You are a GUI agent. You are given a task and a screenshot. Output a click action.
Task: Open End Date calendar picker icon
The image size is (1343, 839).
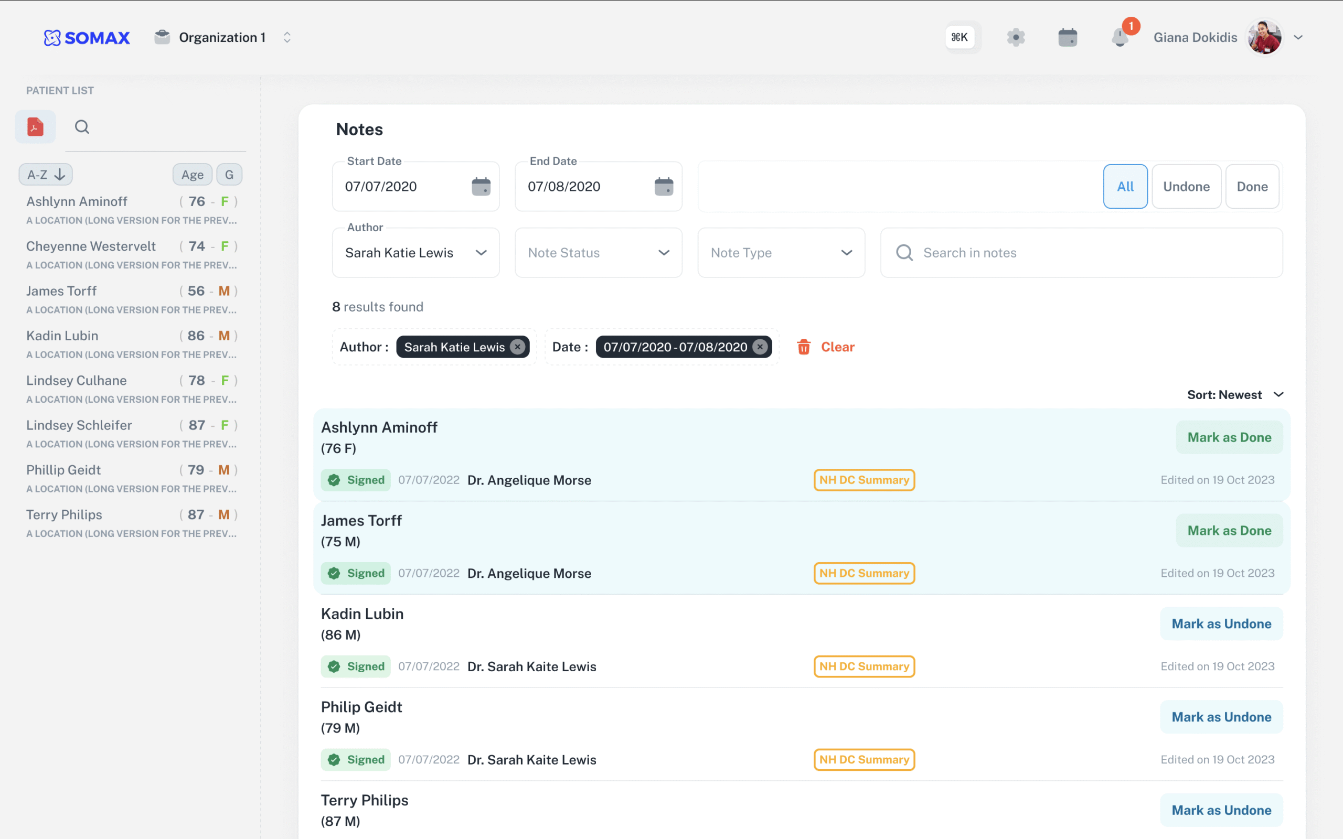coord(663,187)
